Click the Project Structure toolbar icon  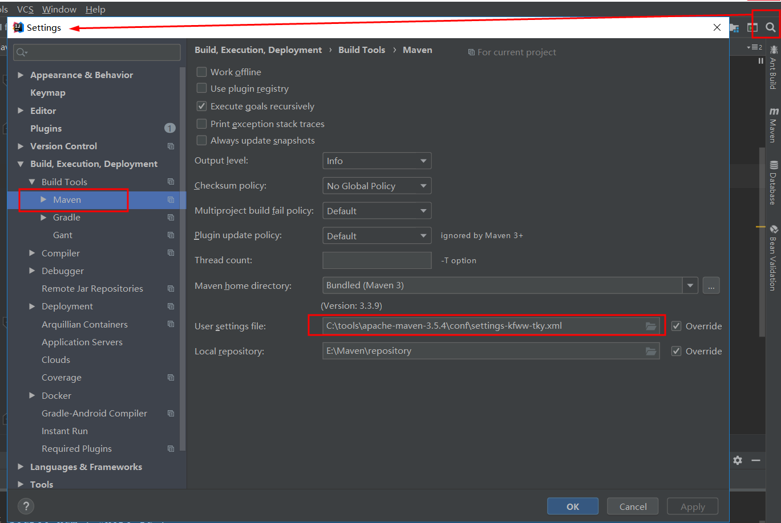(x=735, y=27)
